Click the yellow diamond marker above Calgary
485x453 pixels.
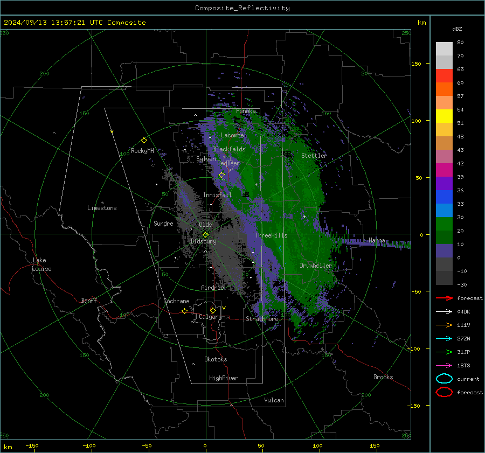(213, 310)
